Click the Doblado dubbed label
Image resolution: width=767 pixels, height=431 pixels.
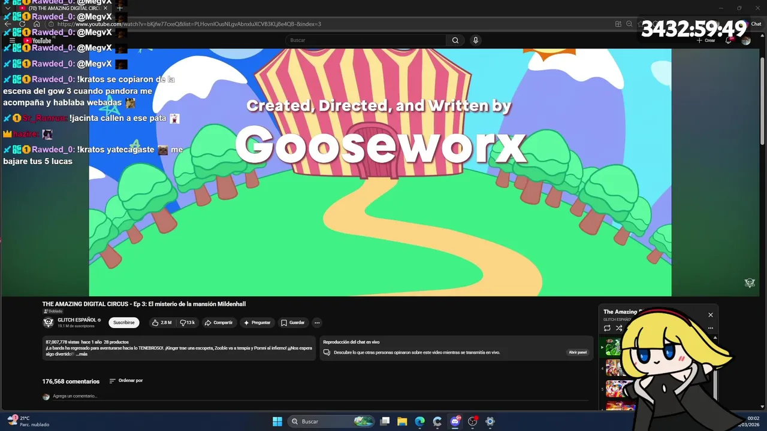pos(53,311)
